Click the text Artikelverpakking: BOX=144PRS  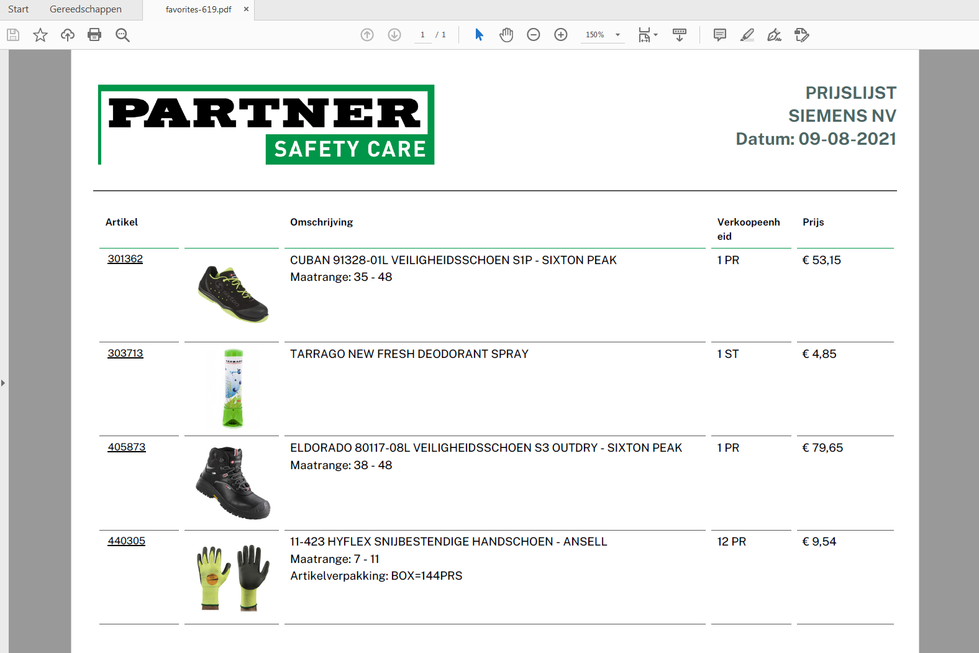tap(376, 575)
